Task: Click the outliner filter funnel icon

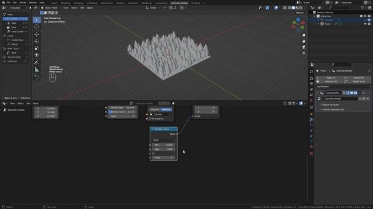Action: click(x=363, y=8)
